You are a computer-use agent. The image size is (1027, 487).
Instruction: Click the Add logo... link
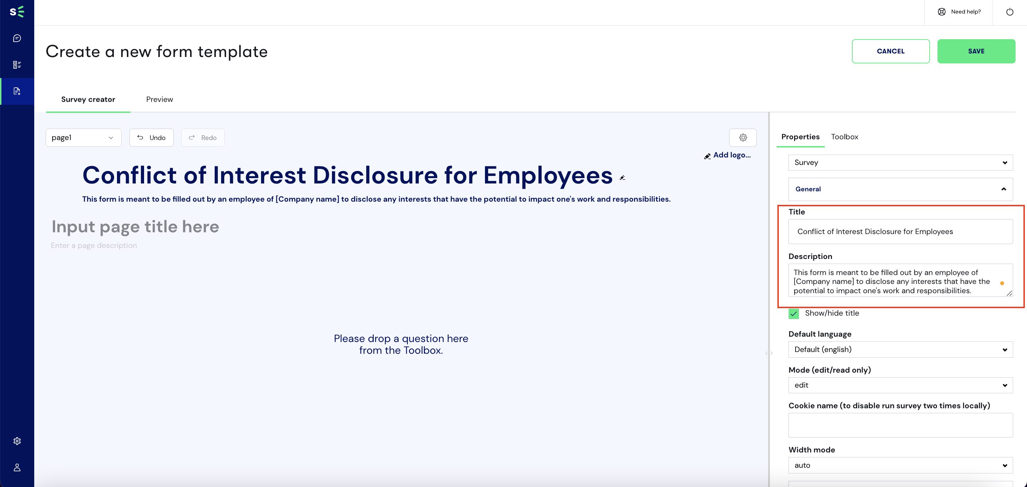(x=732, y=155)
